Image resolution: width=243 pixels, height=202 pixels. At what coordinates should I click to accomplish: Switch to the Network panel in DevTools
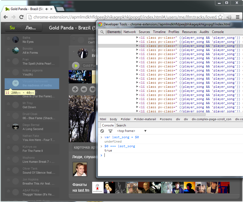point(130,32)
